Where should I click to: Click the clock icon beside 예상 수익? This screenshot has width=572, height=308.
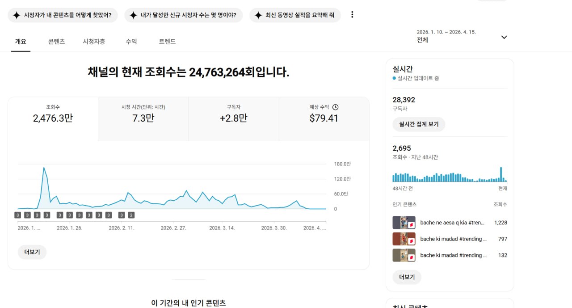336,107
